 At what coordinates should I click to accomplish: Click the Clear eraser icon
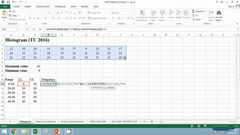pyautogui.click(x=193, y=19)
